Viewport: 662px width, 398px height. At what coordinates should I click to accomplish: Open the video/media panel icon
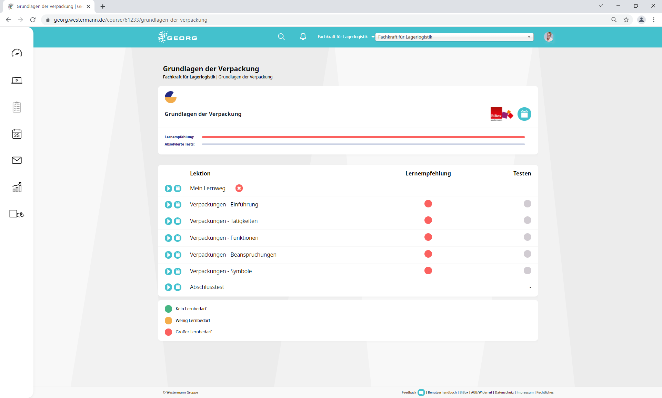(17, 80)
